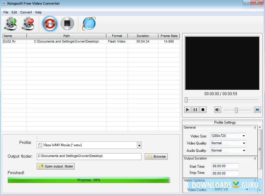The image size is (265, 195).
Task: Open the Convert menu
Action: 26,13
